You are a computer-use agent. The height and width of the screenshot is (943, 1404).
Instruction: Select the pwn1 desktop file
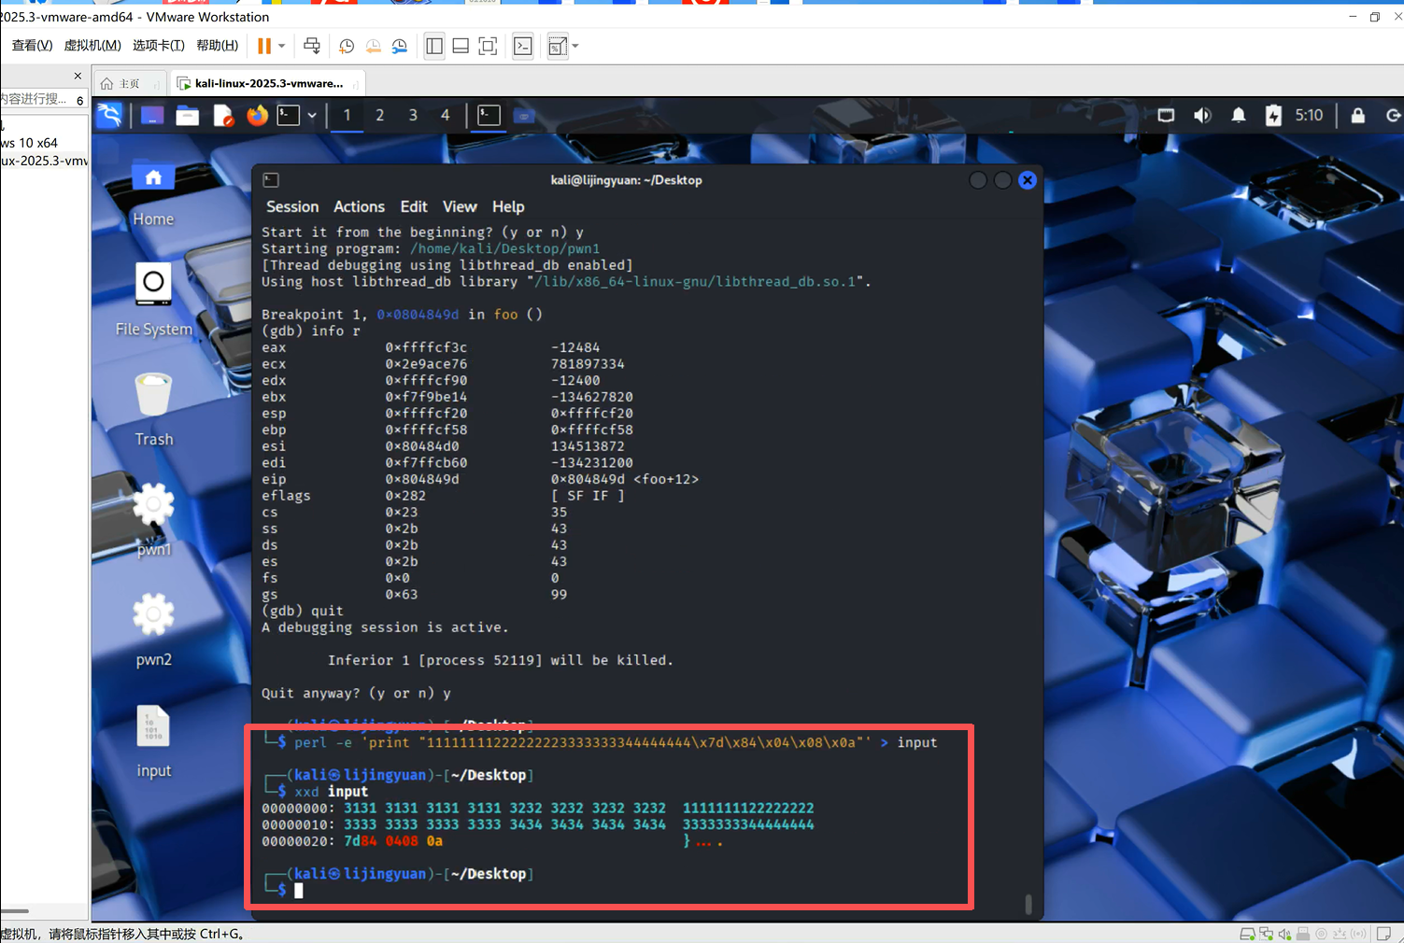point(153,521)
